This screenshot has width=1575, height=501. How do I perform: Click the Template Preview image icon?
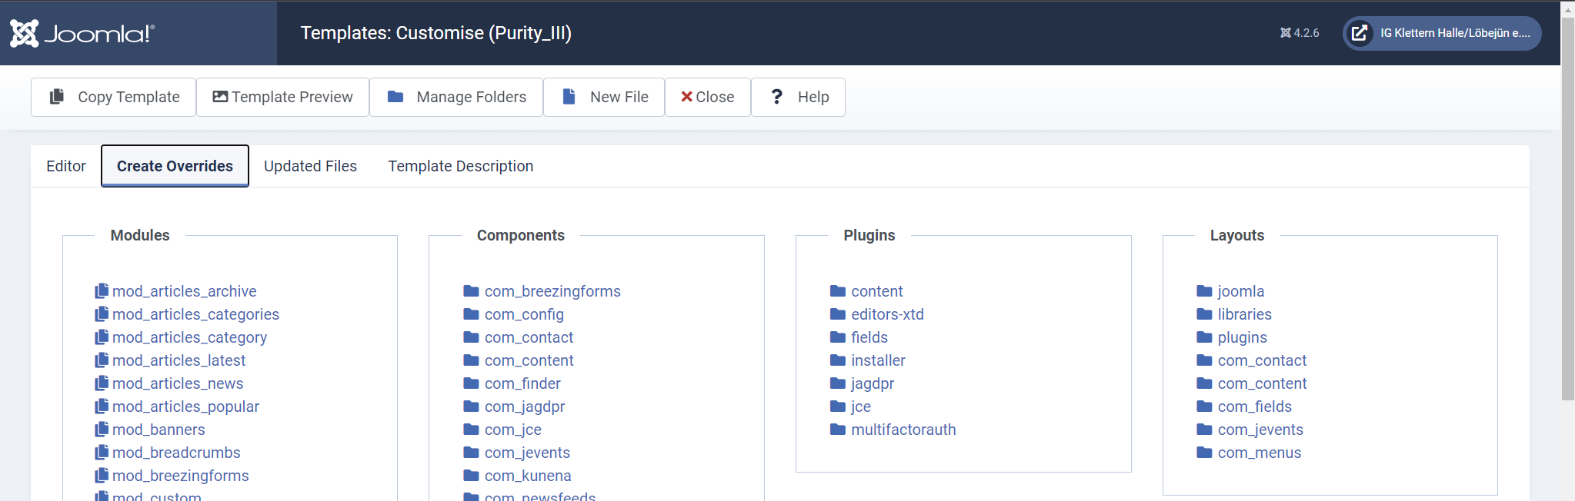click(220, 97)
